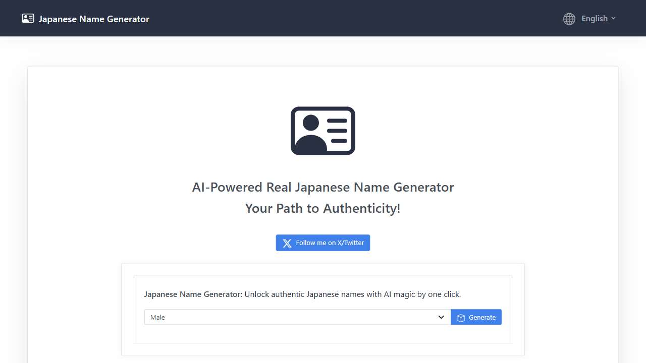Click the X/Twitter icon on the follow button
The image size is (646, 363).
[287, 243]
